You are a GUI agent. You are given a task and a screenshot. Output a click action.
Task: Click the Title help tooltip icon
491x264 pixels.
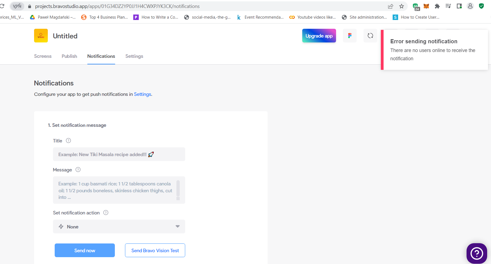point(68,140)
